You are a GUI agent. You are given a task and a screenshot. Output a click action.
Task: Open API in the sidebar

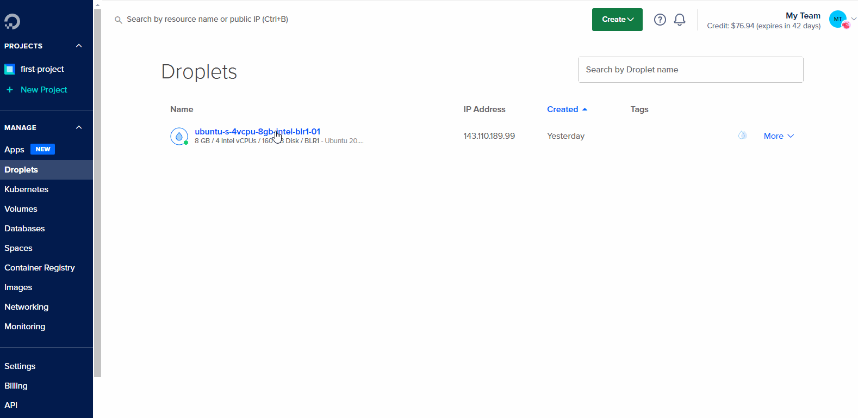click(11, 405)
